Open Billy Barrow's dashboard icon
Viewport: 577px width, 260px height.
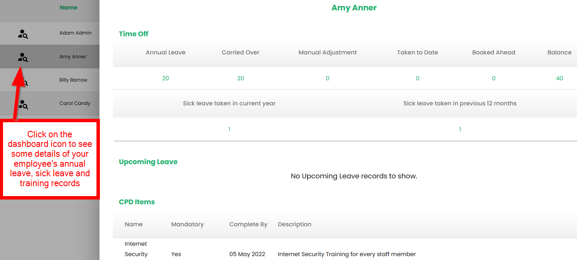pyautogui.click(x=25, y=82)
